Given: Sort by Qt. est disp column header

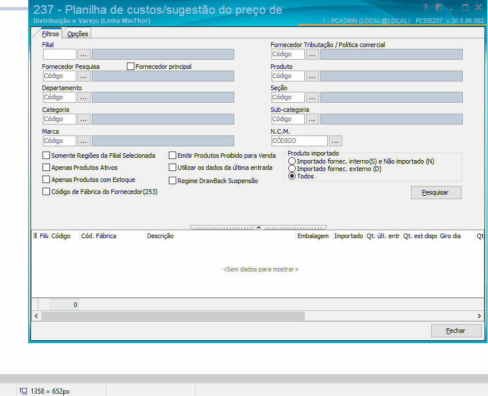Looking at the screenshot, I should (x=420, y=236).
